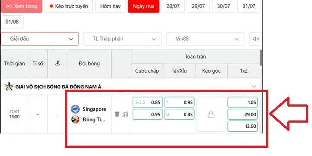Click the Southeast Asia championship league logo
312x156 pixels.
click(x=9, y=87)
